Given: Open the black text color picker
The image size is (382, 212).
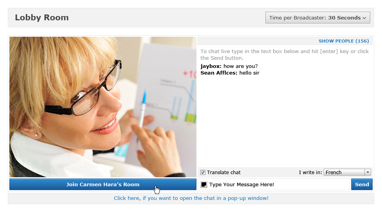Looking at the screenshot, I should 203,185.
